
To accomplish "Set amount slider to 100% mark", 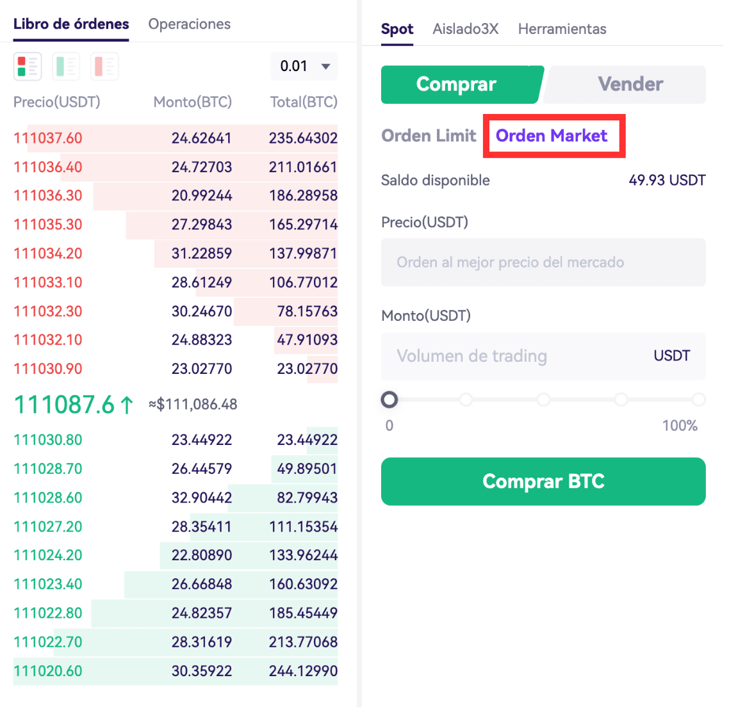I will click(x=698, y=400).
